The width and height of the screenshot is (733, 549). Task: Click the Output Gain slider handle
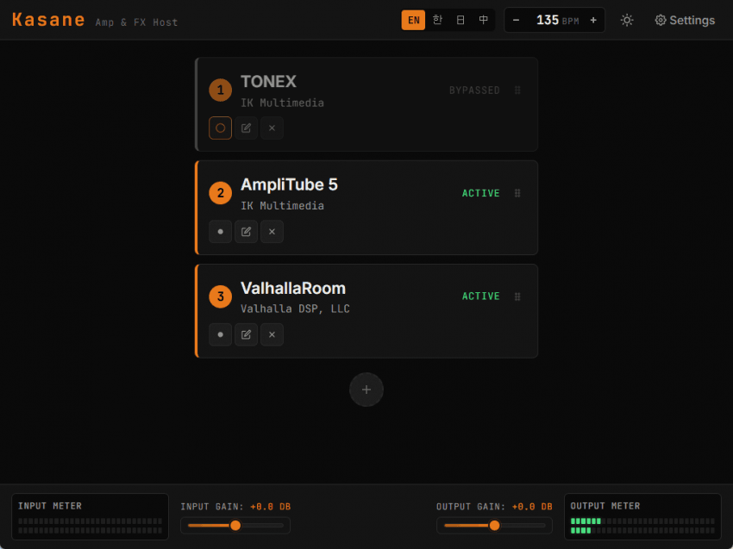[x=494, y=526]
